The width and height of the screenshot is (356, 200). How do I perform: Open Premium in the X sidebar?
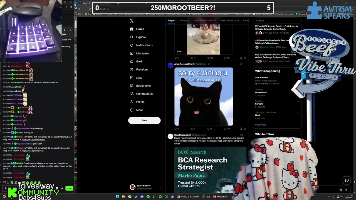pyautogui.click(x=139, y=69)
